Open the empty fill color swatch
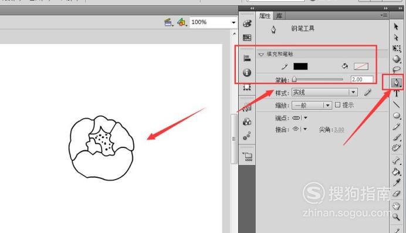 pyautogui.click(x=361, y=66)
